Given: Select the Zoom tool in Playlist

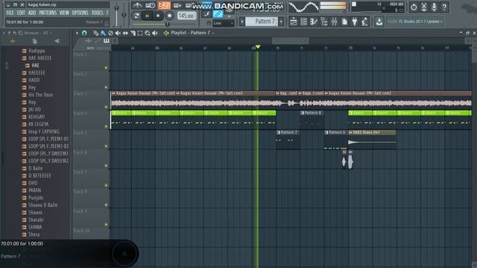Looking at the screenshot, I should pos(148,33).
